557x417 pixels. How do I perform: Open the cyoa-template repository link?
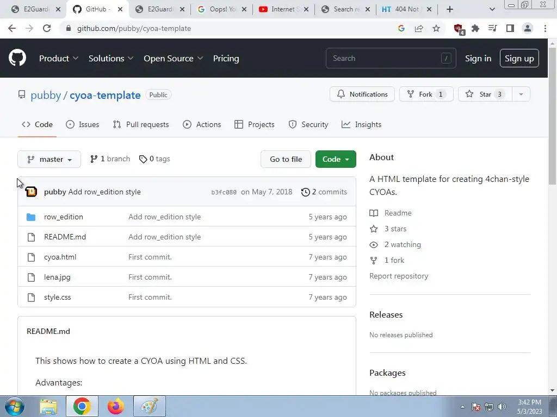tap(105, 95)
